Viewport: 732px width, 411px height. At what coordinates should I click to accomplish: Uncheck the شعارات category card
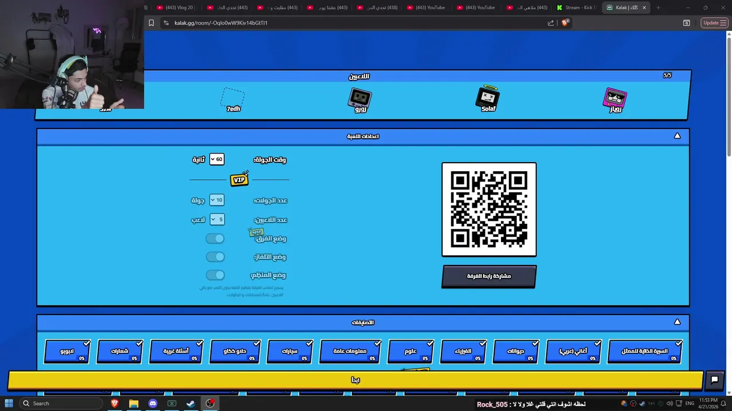tap(120, 352)
